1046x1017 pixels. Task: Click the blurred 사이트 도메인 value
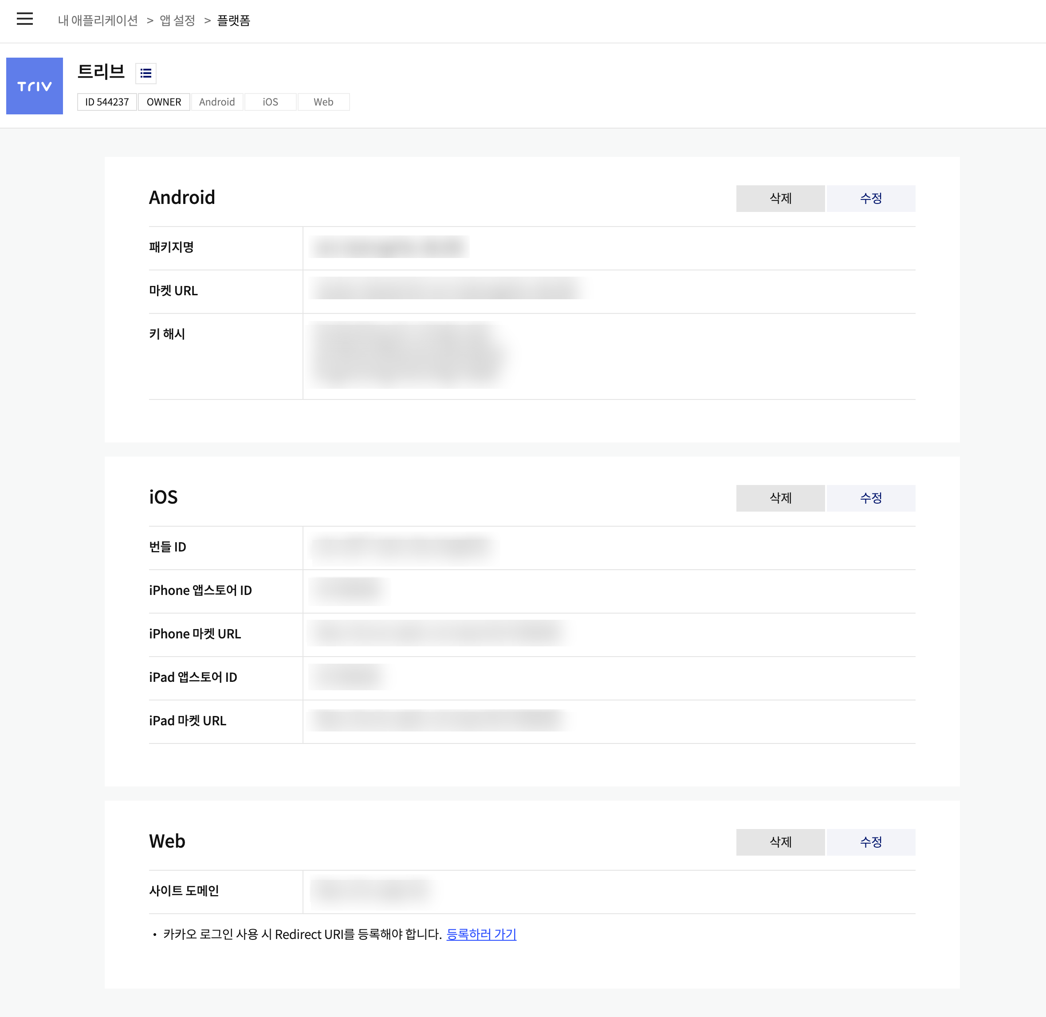pos(373,890)
